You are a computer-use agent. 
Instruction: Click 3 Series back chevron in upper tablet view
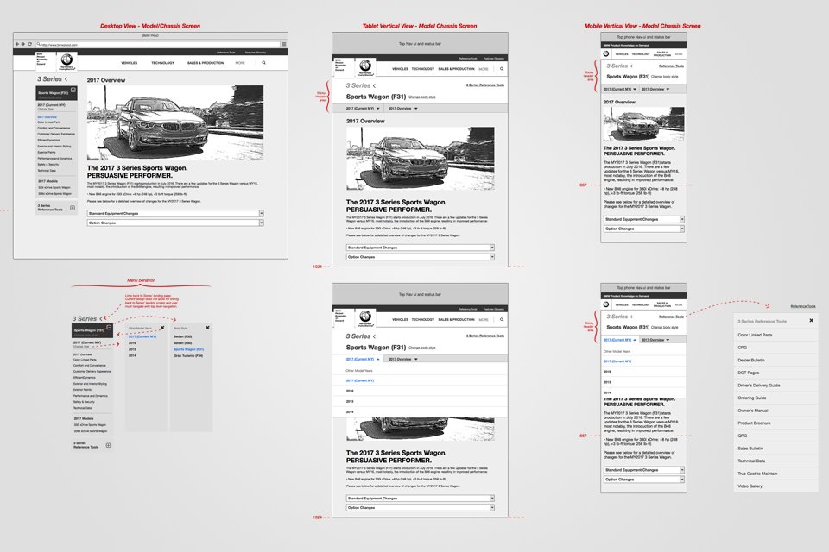[374, 85]
